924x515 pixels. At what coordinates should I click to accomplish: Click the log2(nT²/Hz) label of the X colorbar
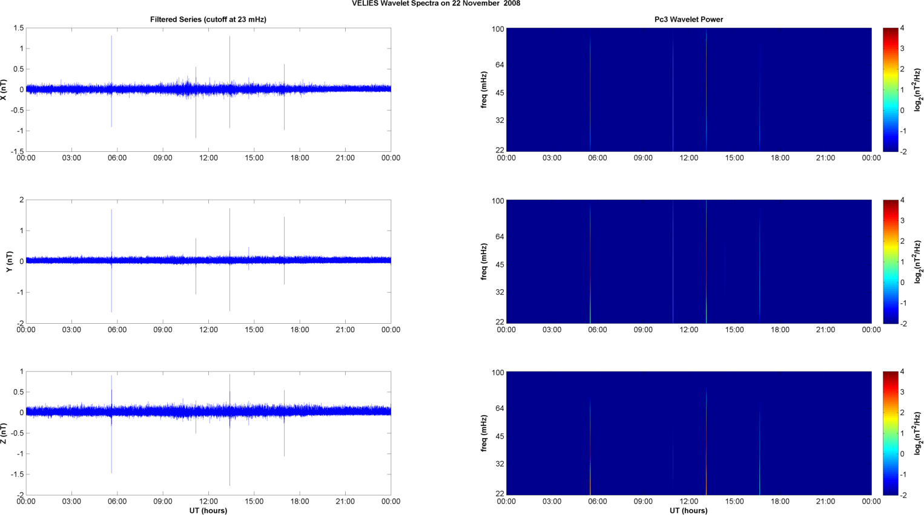919,90
